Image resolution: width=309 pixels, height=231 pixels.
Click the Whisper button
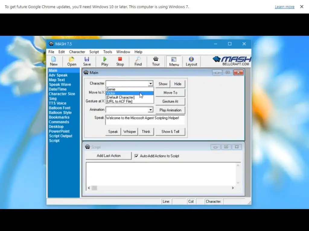(129, 132)
